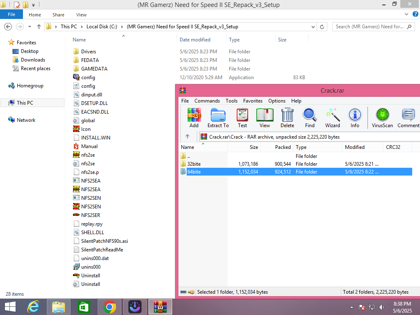The image size is (420, 315).
Task: Open the Tools menu in WinRAR
Action: point(231,101)
